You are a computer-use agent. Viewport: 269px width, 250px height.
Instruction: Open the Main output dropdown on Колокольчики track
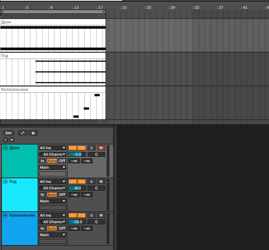coord(53,235)
